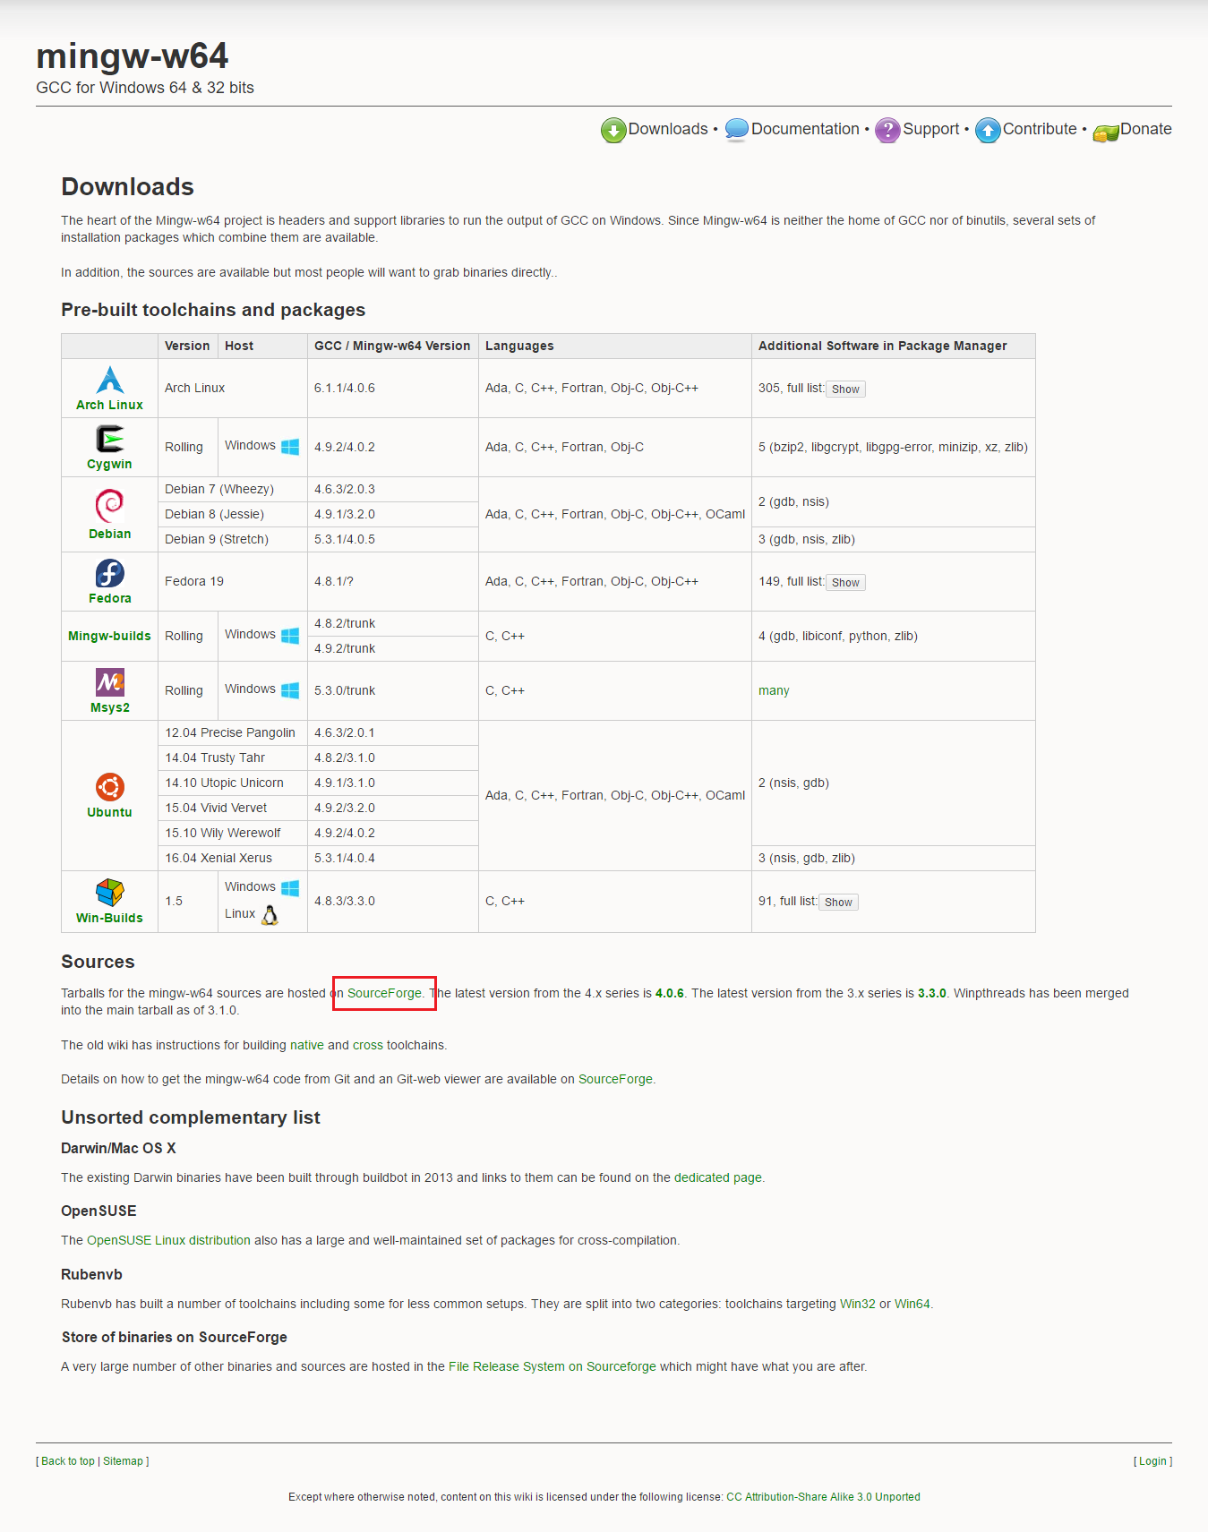The image size is (1208, 1532).
Task: Click the Debian swirl logo icon
Action: [110, 505]
